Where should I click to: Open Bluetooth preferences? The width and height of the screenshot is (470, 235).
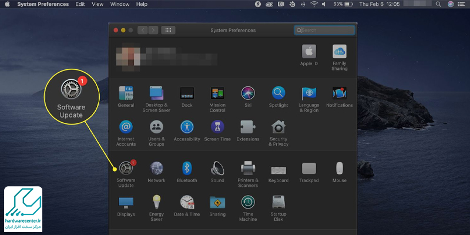pyautogui.click(x=187, y=172)
